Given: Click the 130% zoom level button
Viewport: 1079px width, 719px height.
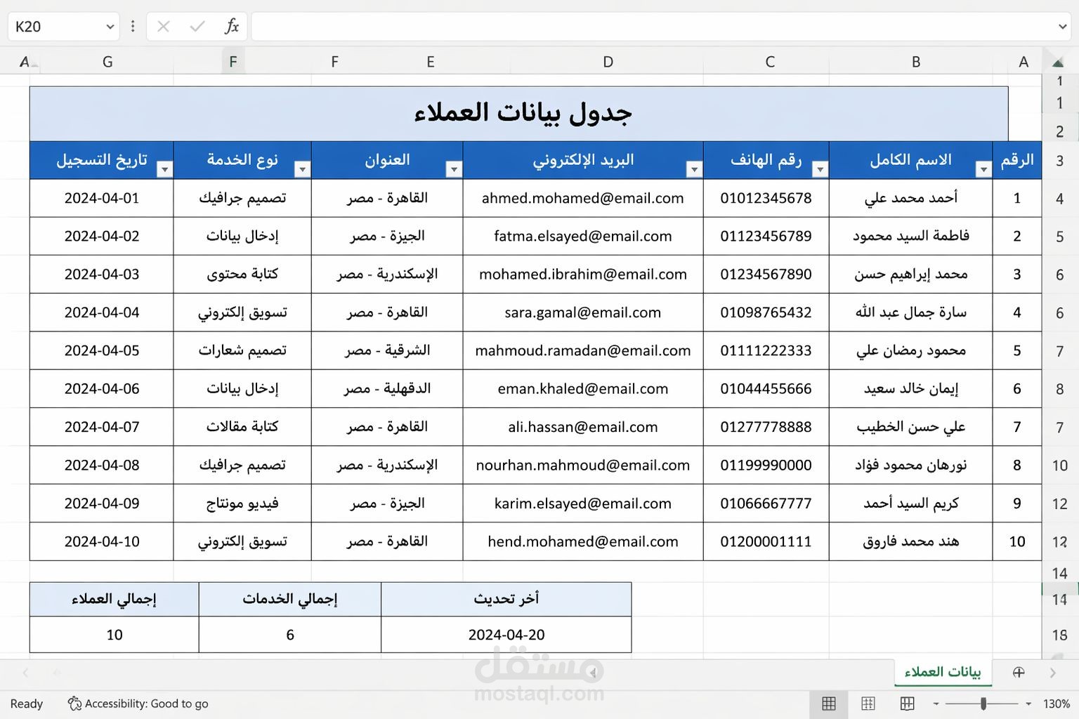Looking at the screenshot, I should click(1057, 704).
